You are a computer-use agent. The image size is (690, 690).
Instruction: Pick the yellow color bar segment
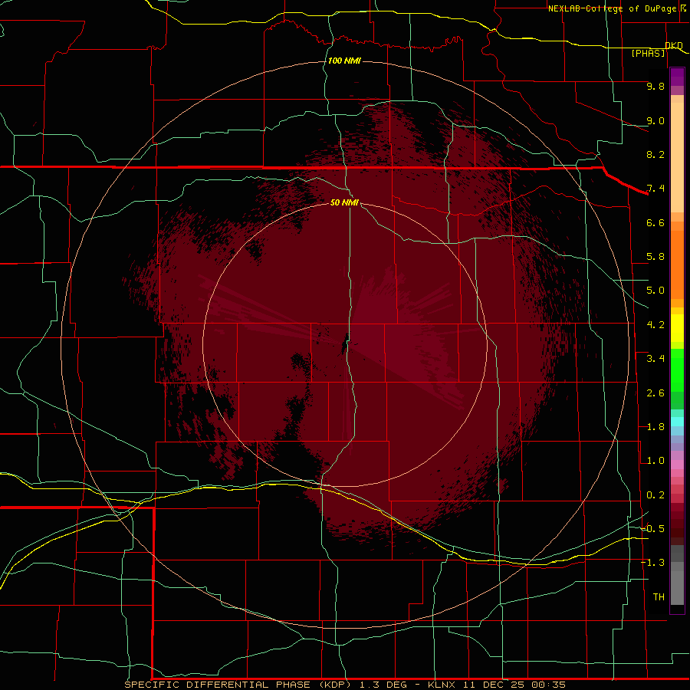coord(677,328)
